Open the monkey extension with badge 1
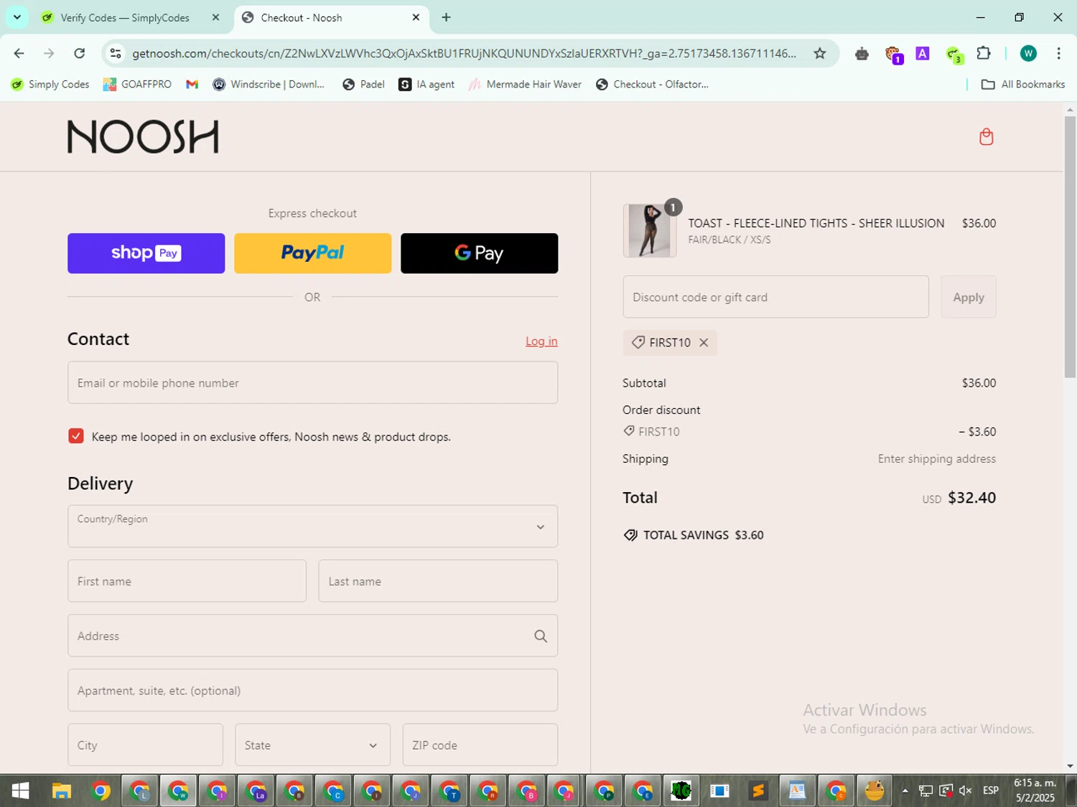1077x807 pixels. (x=893, y=54)
